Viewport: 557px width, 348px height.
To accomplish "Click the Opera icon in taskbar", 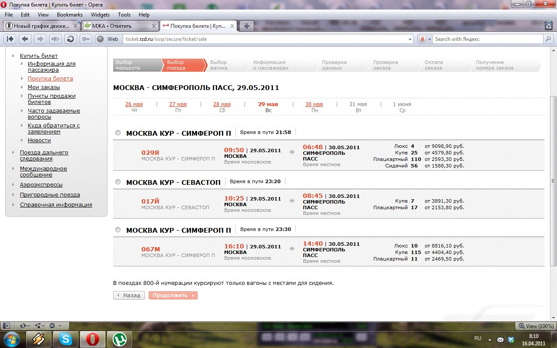I will (92, 338).
